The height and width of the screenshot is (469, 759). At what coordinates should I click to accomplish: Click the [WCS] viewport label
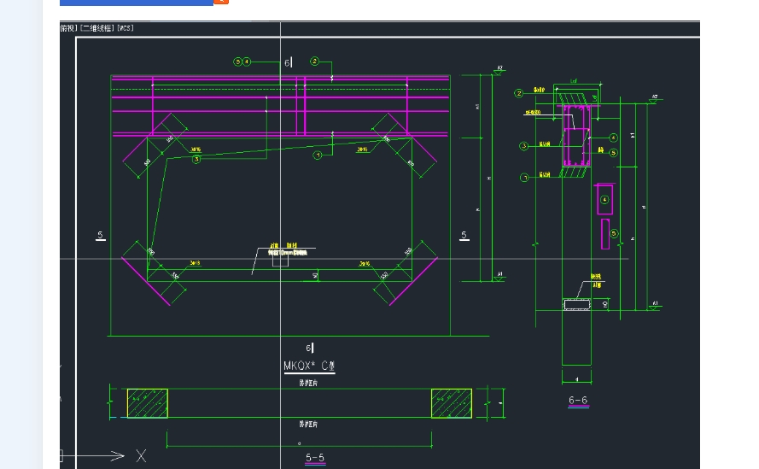pos(126,28)
